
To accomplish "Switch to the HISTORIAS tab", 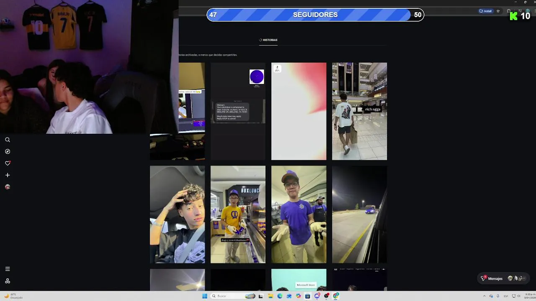I will pyautogui.click(x=268, y=40).
